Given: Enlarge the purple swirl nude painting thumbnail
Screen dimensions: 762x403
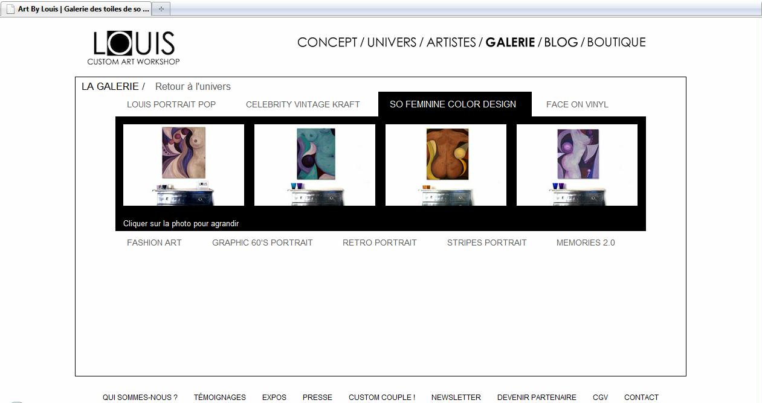Looking at the screenshot, I should pyautogui.click(x=184, y=165).
